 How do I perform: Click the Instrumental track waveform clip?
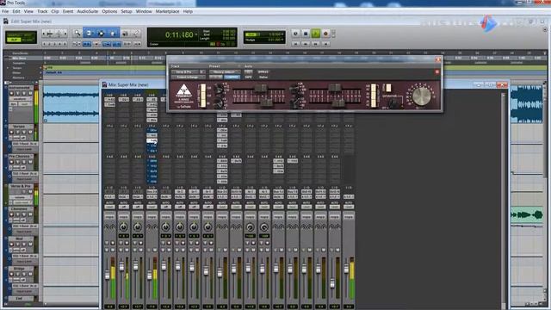point(71,105)
